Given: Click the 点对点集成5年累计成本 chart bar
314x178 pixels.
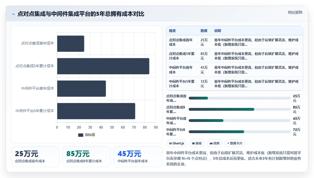Looking at the screenshot, I should 103,66.
